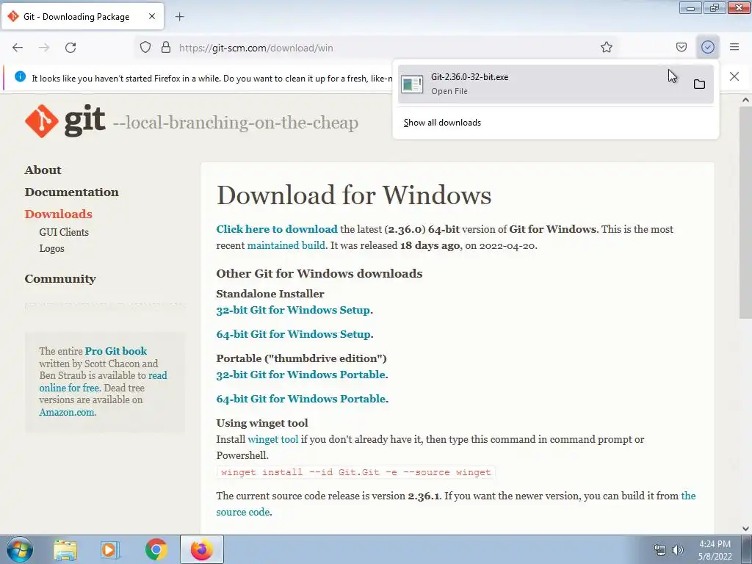752x564 pixels.
Task: Click the site security padlock icon
Action: point(166,48)
